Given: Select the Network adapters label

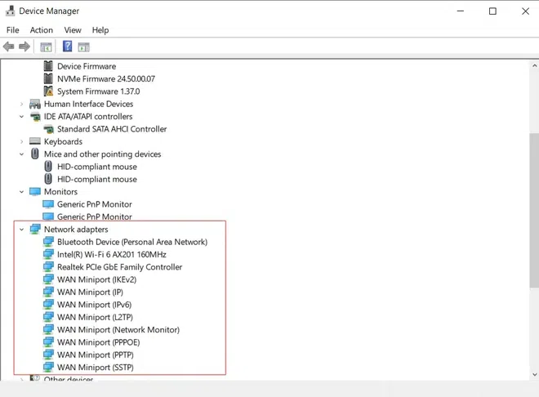Looking at the screenshot, I should click(x=76, y=230).
